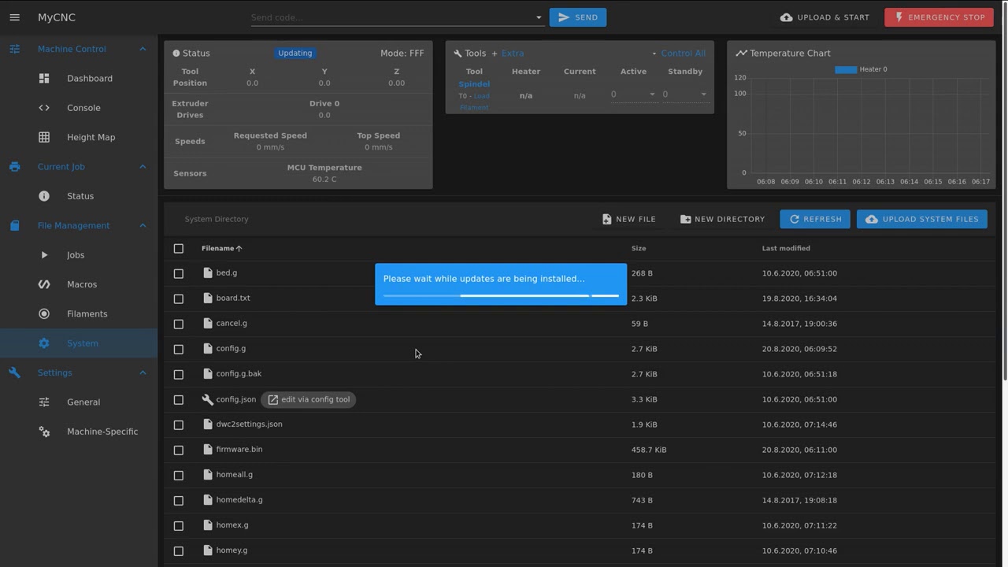
Task: Collapse the File Management section
Action: pyautogui.click(x=143, y=226)
